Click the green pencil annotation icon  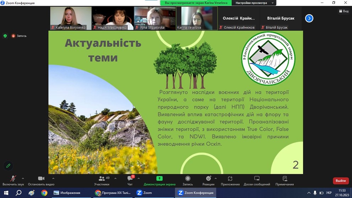(x=9, y=166)
